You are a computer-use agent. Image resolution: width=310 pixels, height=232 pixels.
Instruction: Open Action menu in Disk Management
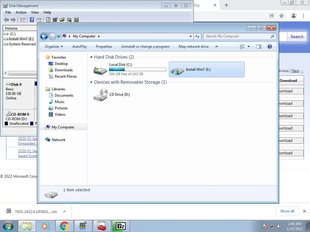click(21, 12)
